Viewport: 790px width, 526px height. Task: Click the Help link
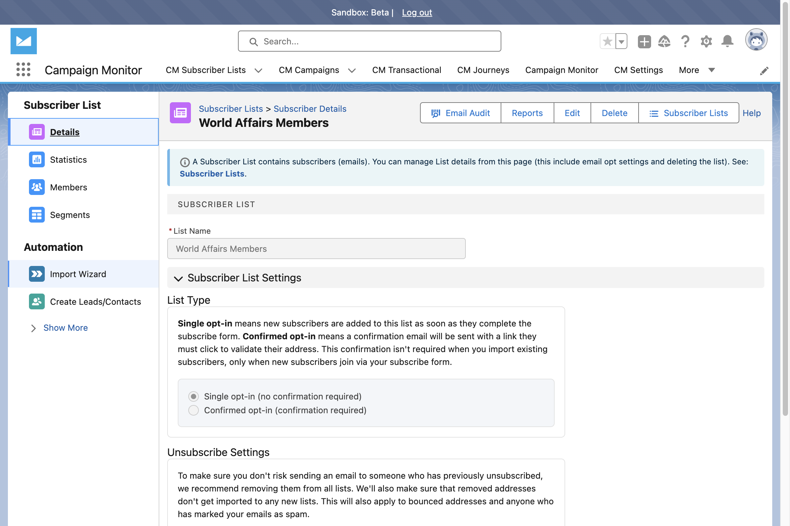tap(751, 113)
